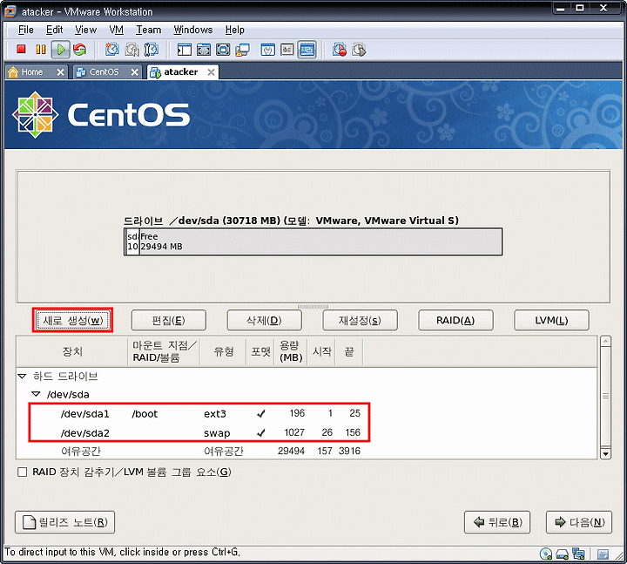Click the grayed replay recording icon
The image size is (627, 564).
click(x=359, y=50)
